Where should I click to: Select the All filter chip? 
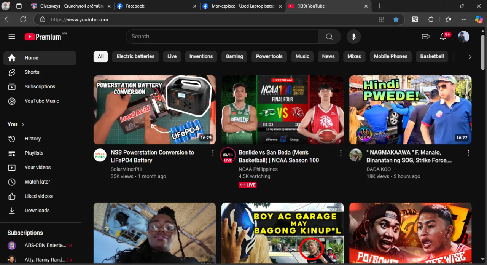pos(100,56)
